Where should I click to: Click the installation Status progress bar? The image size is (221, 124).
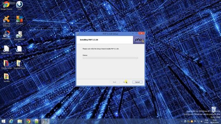pos(110,58)
